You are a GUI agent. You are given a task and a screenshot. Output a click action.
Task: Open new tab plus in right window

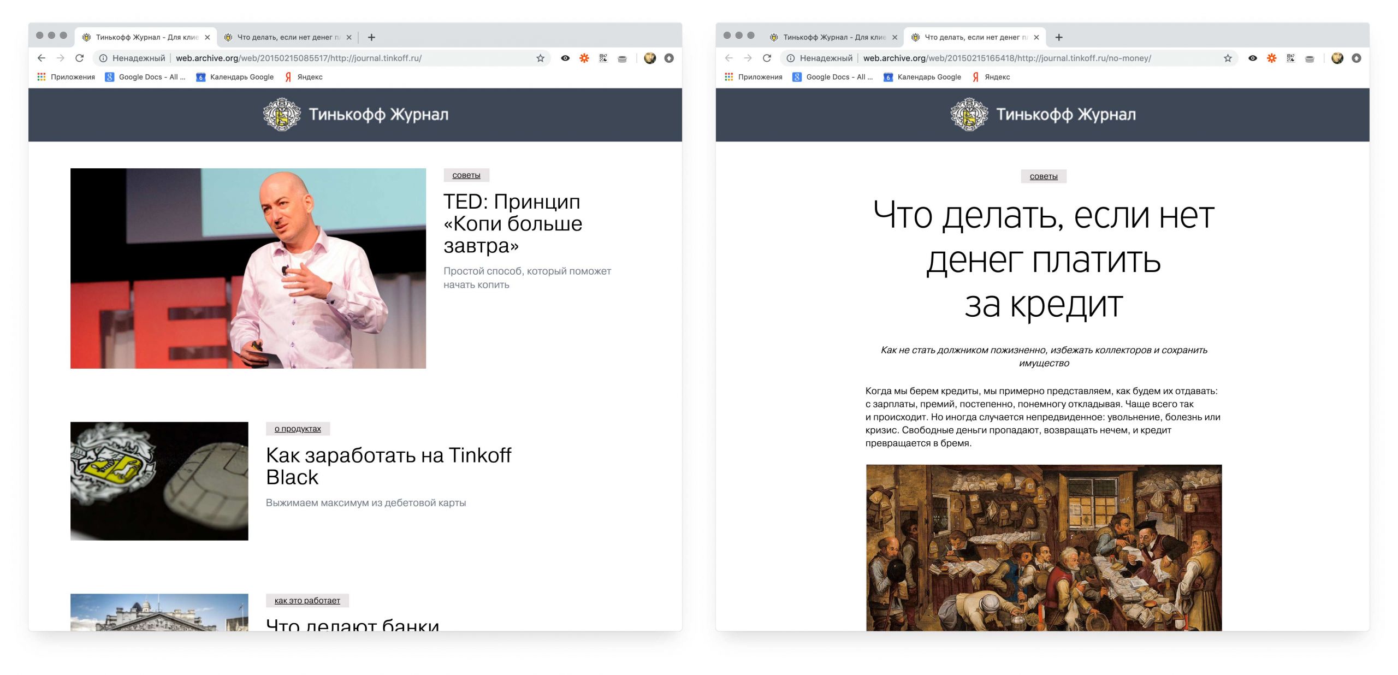point(1059,37)
